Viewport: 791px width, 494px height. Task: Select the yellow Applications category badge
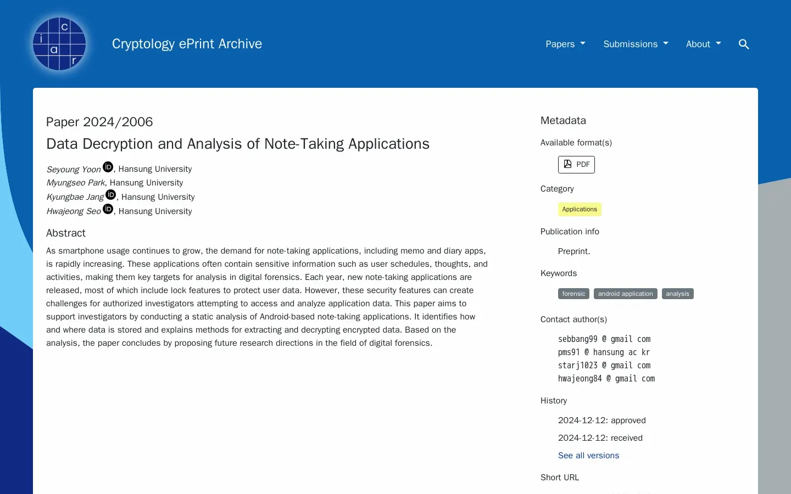[x=580, y=209]
